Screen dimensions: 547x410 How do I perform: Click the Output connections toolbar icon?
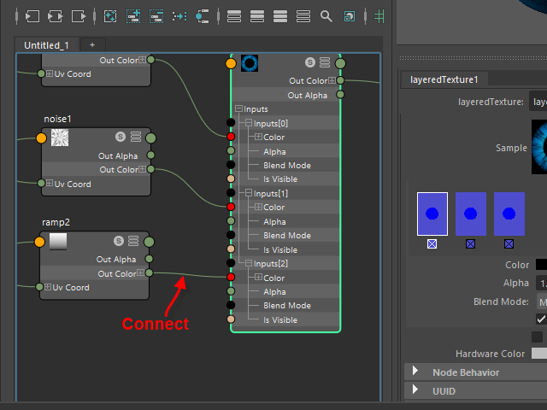tap(79, 15)
